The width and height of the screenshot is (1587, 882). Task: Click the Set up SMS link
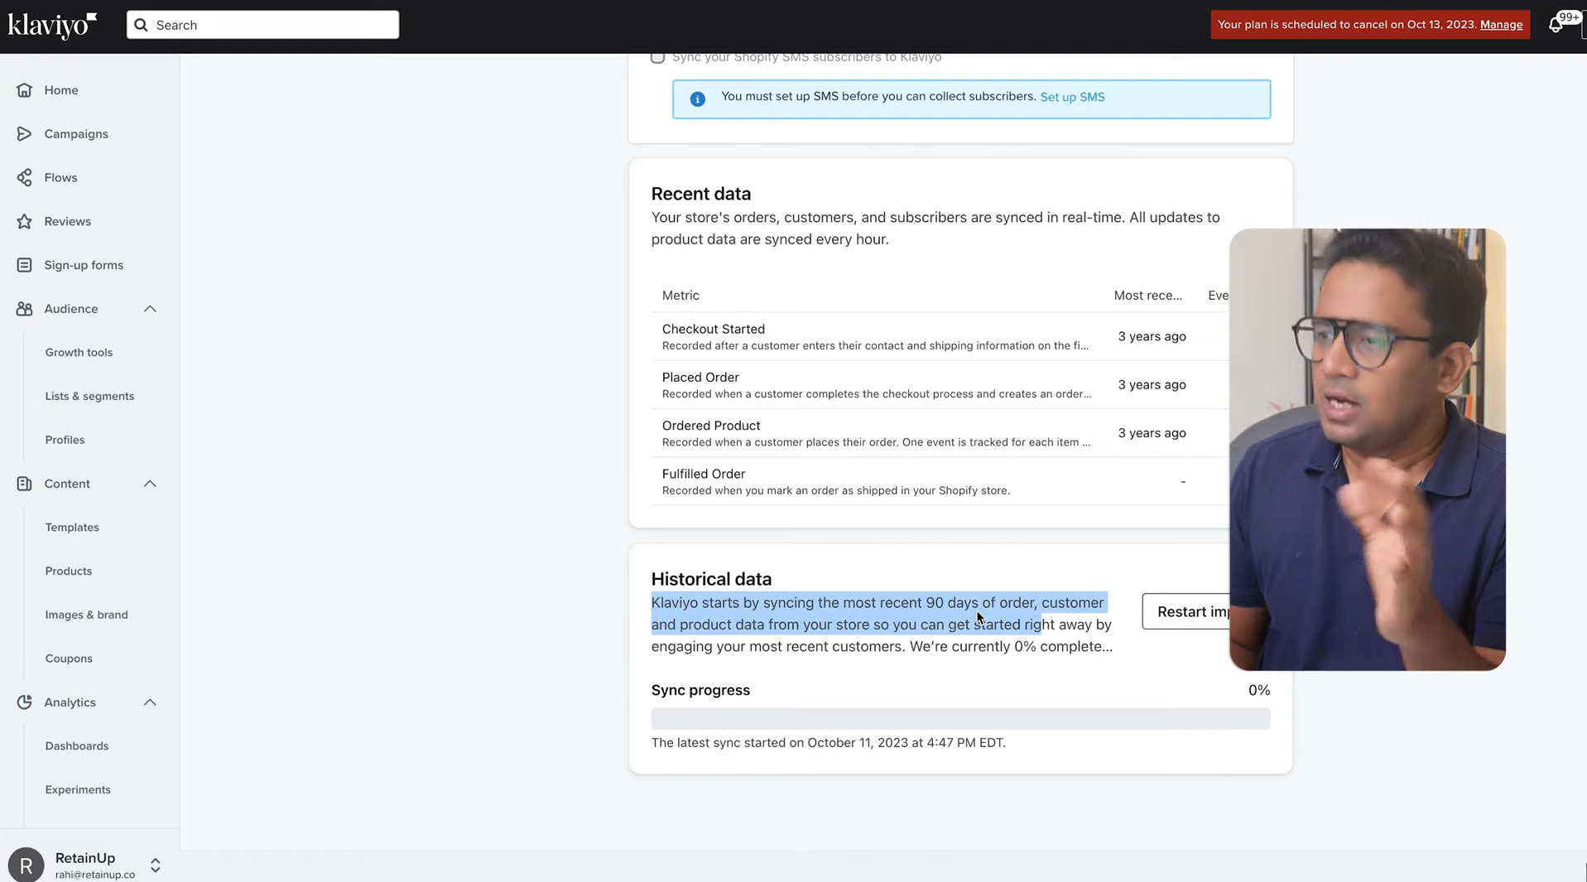point(1072,97)
